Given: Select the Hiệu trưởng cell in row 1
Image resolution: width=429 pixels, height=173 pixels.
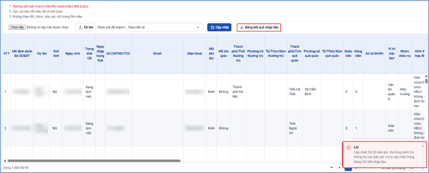Looking at the screenshot, I should point(405,92).
